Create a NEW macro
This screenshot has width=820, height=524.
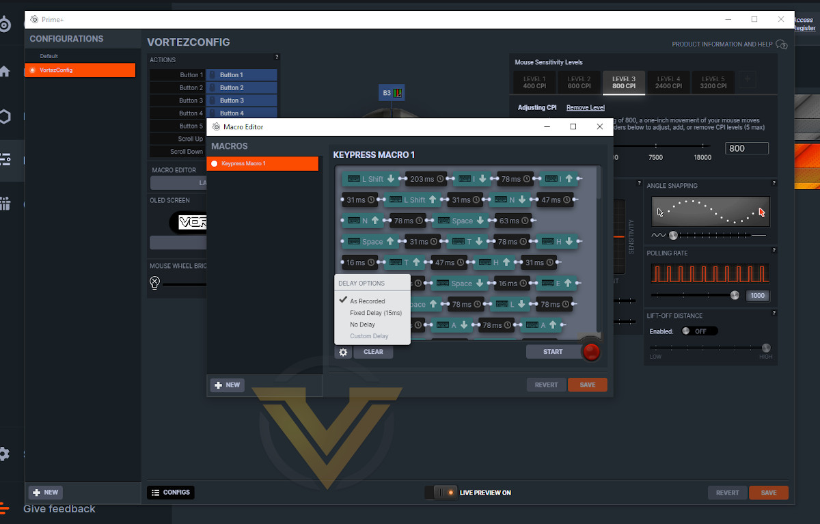click(227, 385)
